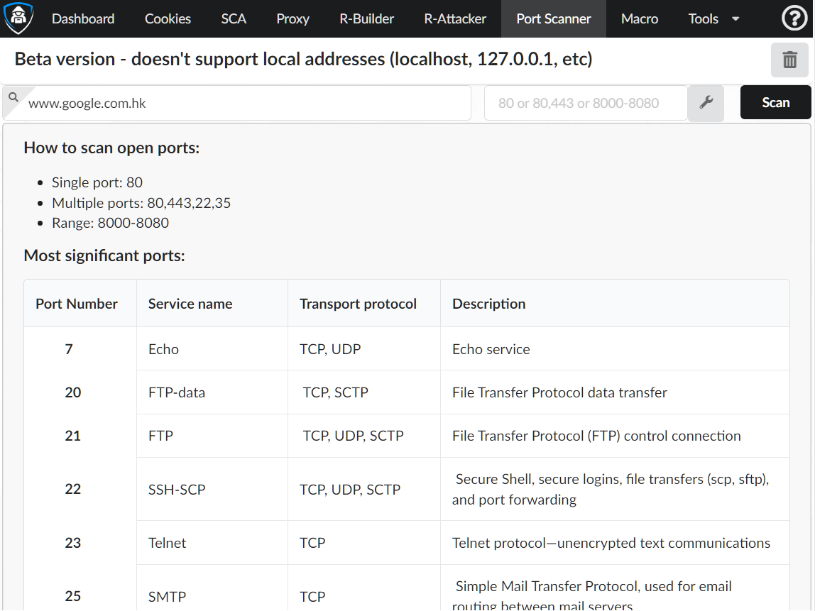Select the Port Scanner tab
815x611 pixels.
[x=554, y=19]
